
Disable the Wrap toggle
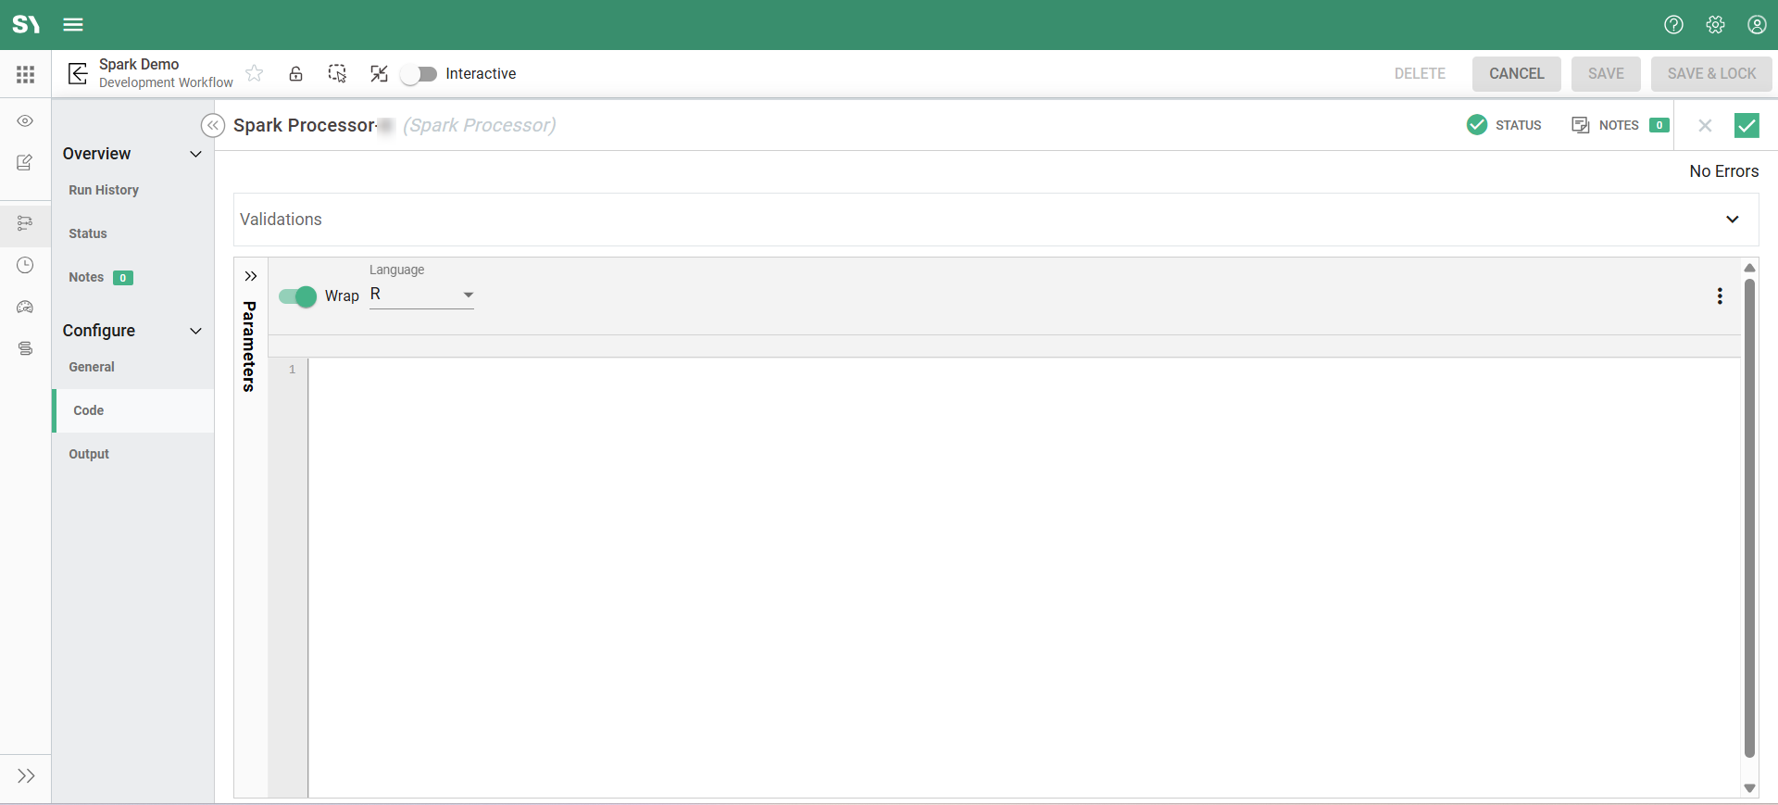tap(297, 296)
